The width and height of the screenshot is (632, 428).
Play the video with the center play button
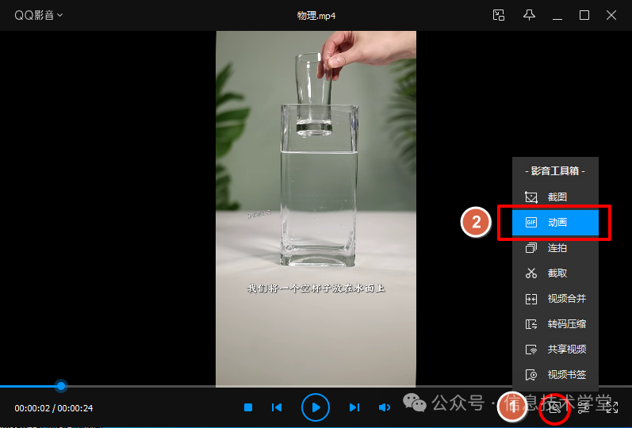point(315,407)
